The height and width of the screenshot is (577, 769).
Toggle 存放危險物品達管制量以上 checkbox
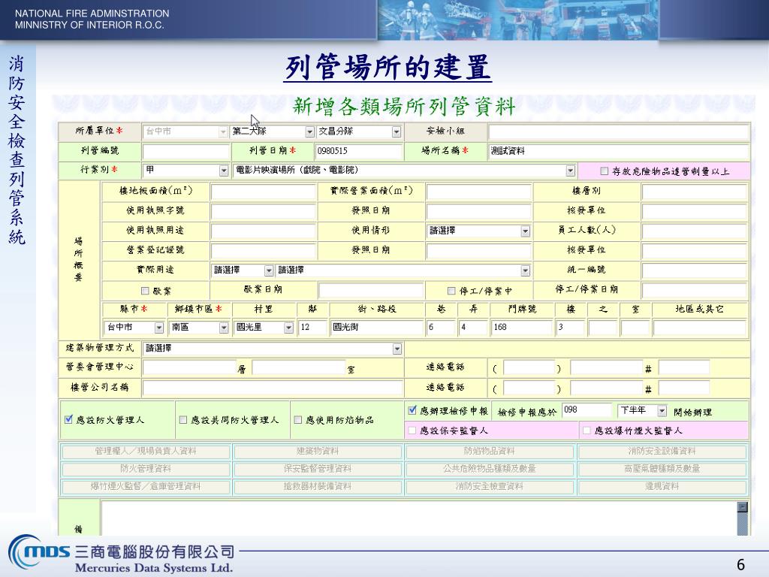605,171
